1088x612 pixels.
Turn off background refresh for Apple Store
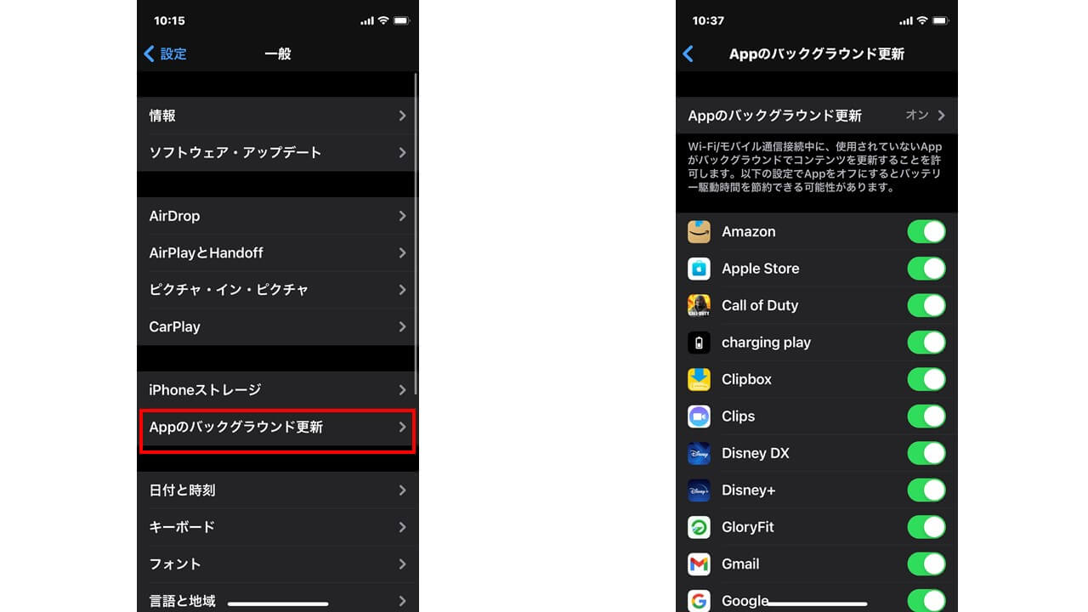coord(926,269)
